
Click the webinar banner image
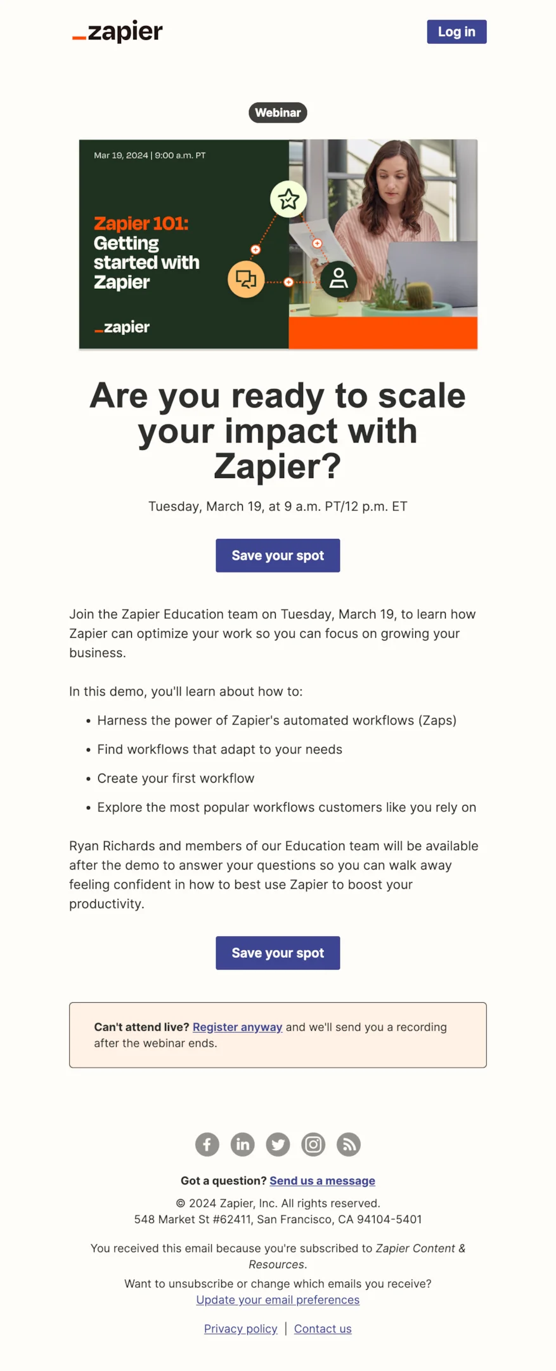point(277,244)
